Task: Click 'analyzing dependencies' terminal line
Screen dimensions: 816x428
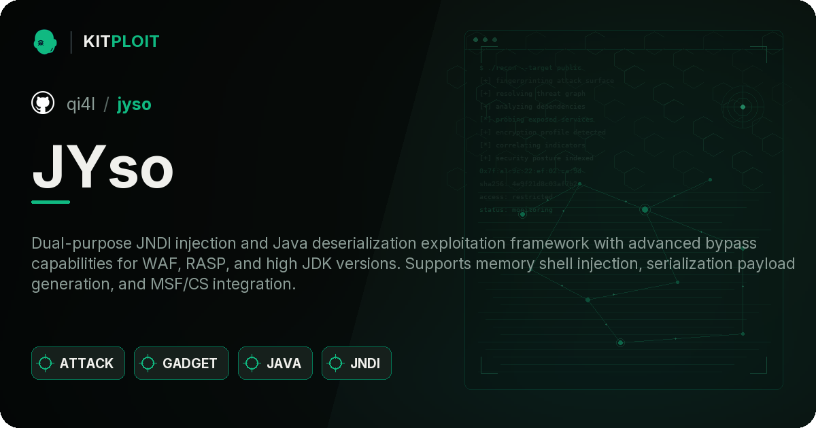Action: [x=532, y=107]
